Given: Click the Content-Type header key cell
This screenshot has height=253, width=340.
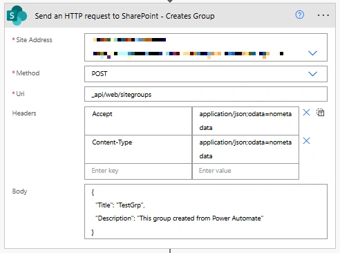Looking at the screenshot, I should point(138,149).
